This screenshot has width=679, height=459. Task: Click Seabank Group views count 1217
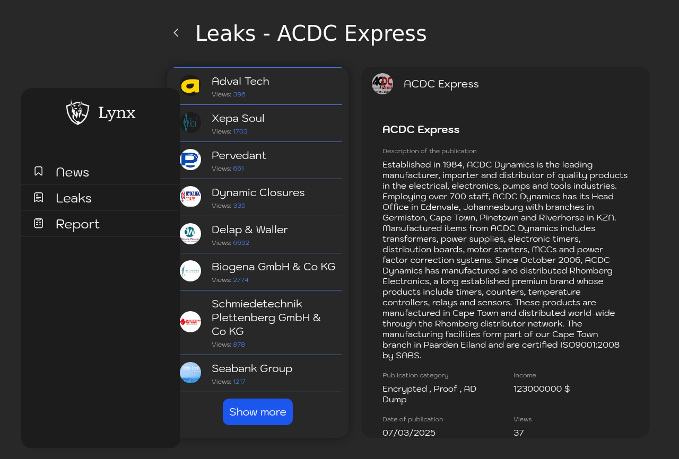click(239, 382)
